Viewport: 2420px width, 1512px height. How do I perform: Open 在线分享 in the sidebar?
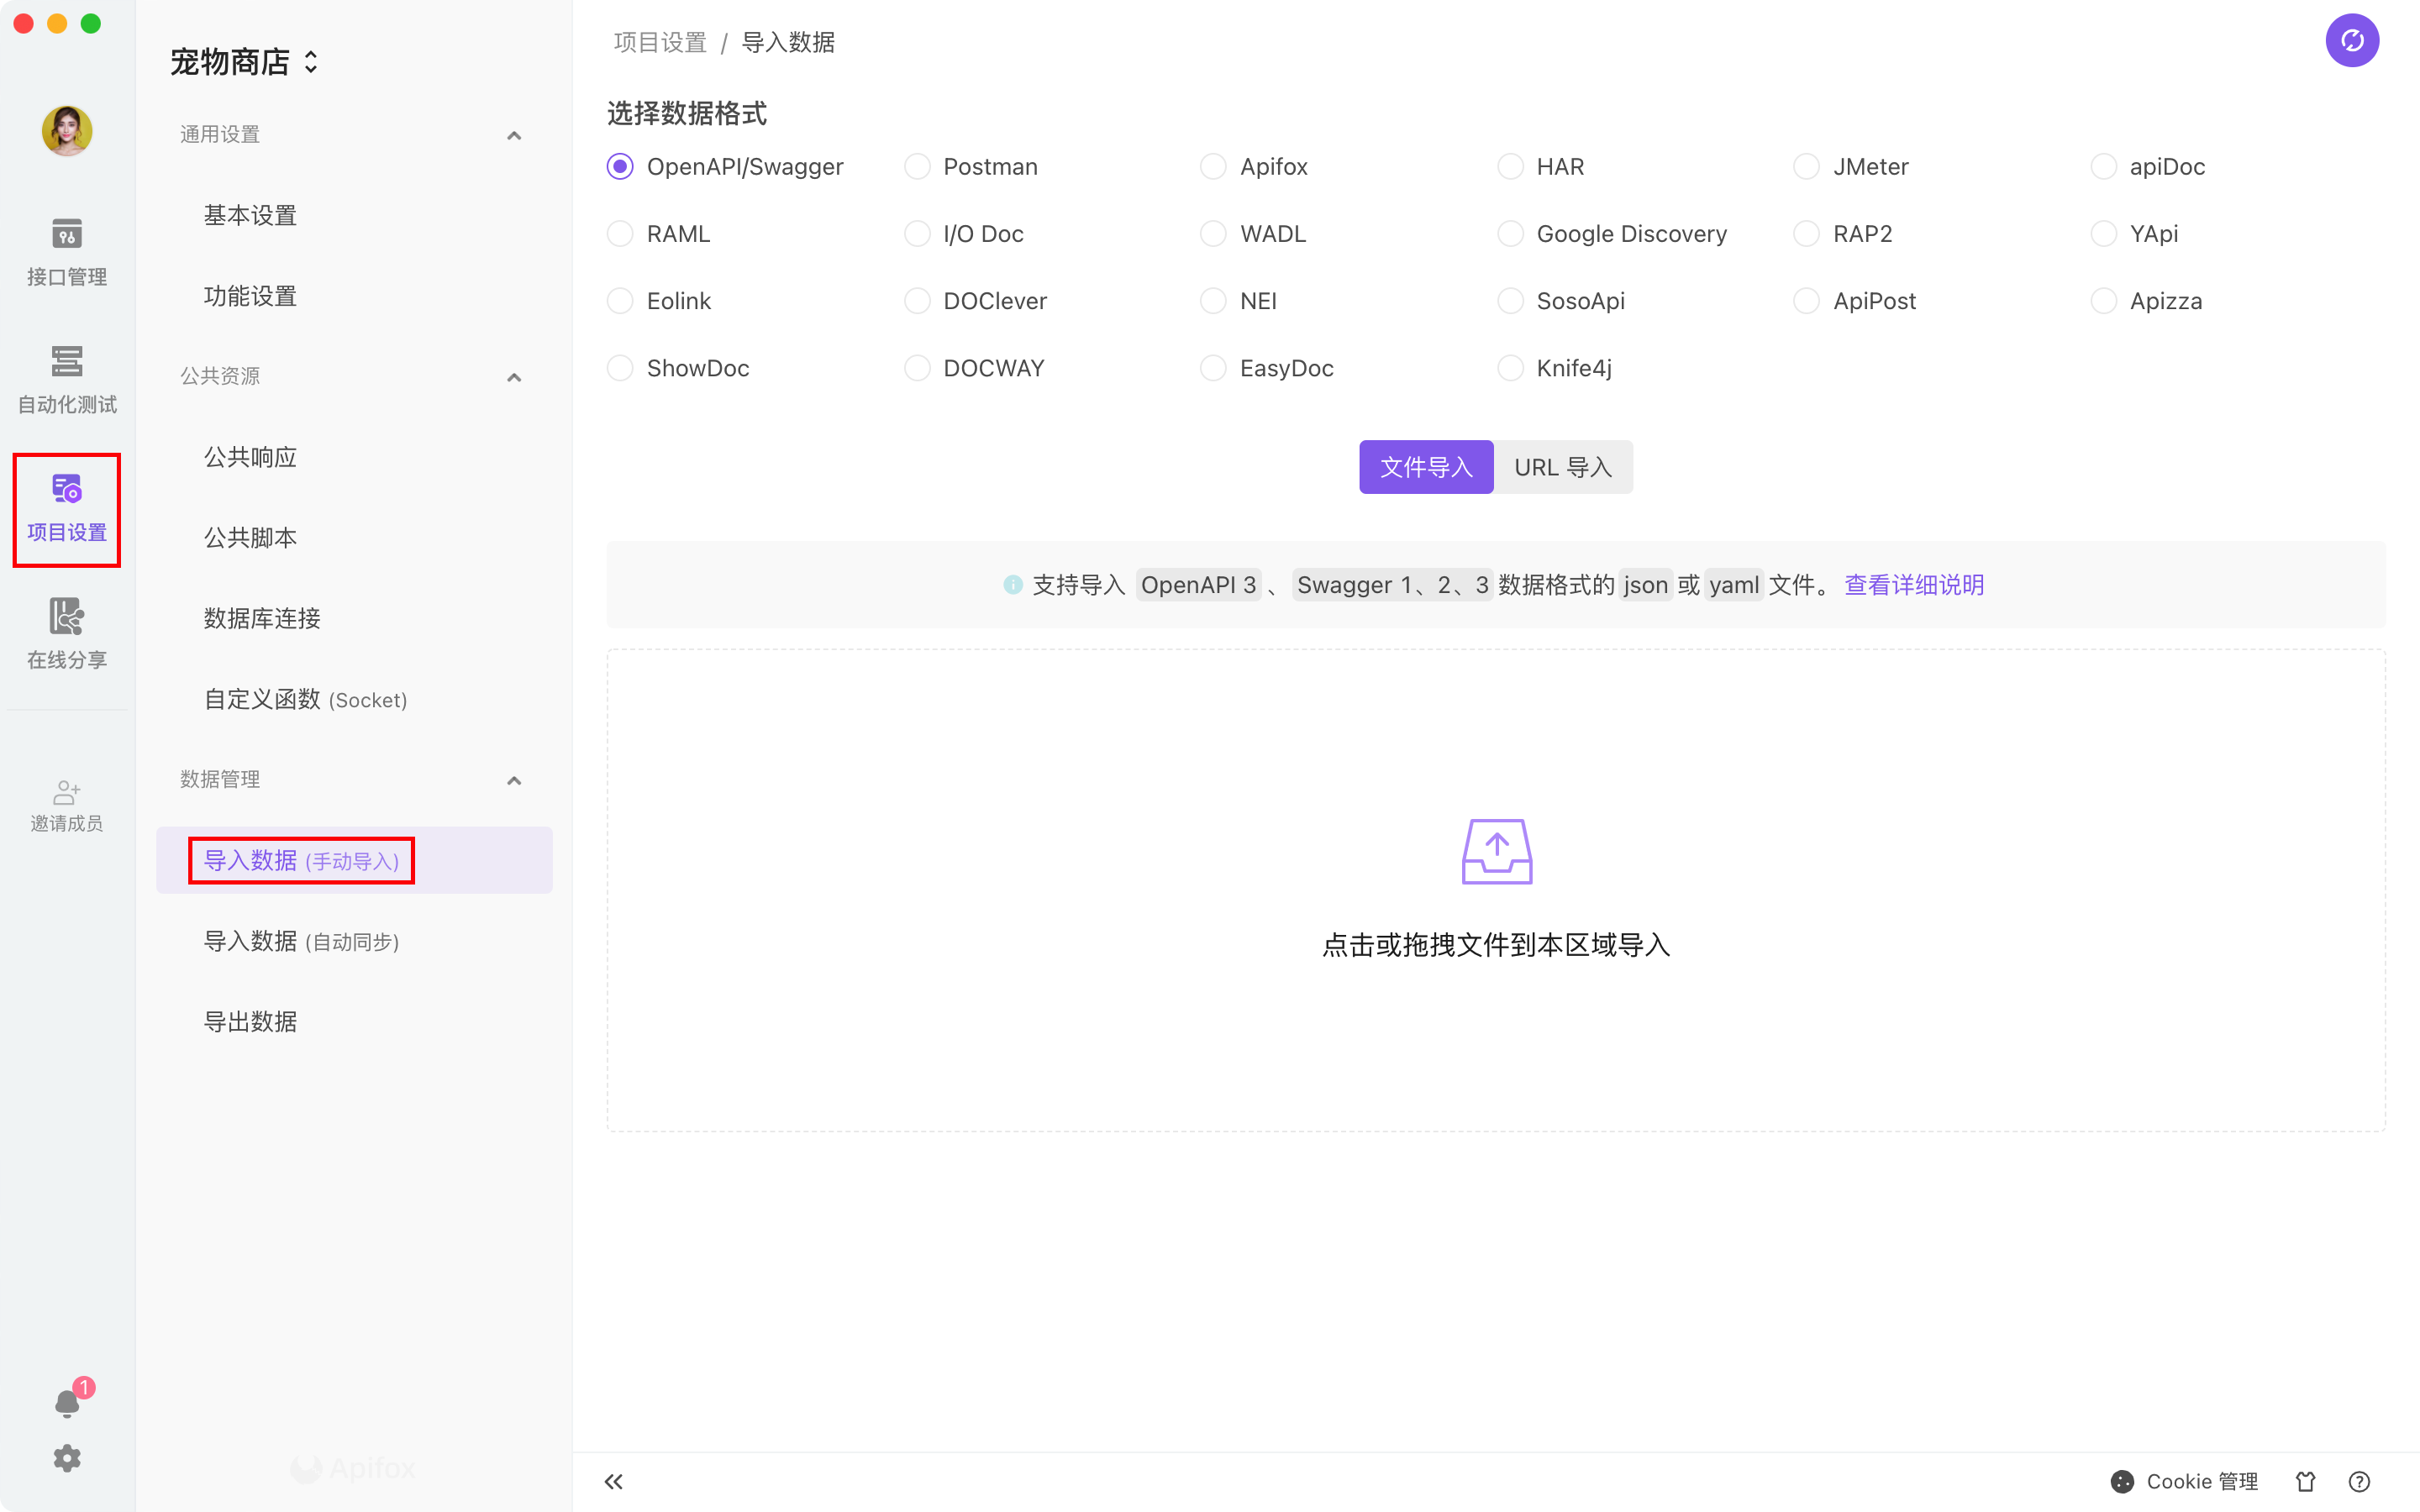pos(66,634)
